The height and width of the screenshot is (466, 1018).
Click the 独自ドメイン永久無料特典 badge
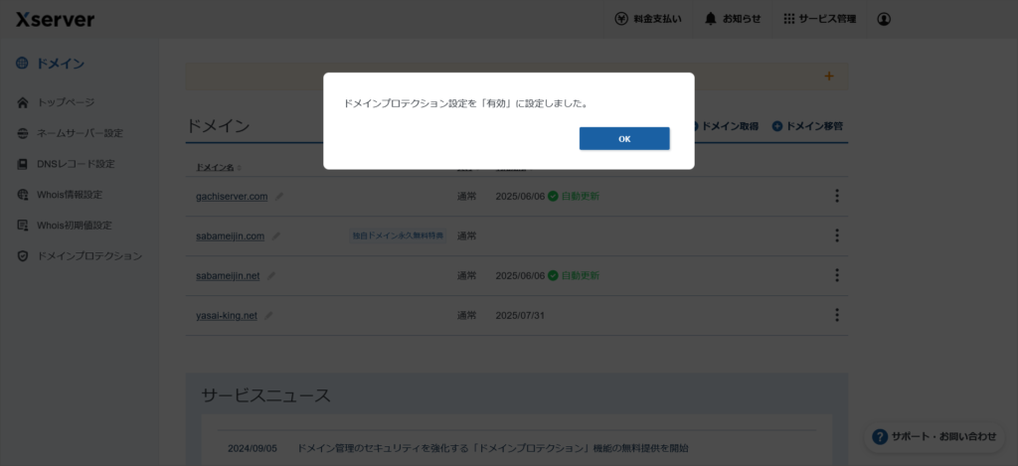pyautogui.click(x=398, y=236)
